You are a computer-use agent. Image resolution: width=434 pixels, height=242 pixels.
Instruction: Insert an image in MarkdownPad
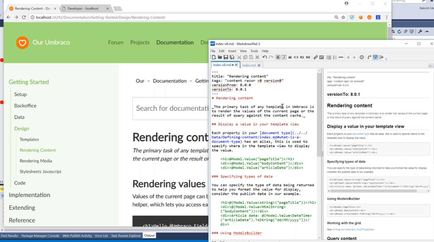[322, 57]
